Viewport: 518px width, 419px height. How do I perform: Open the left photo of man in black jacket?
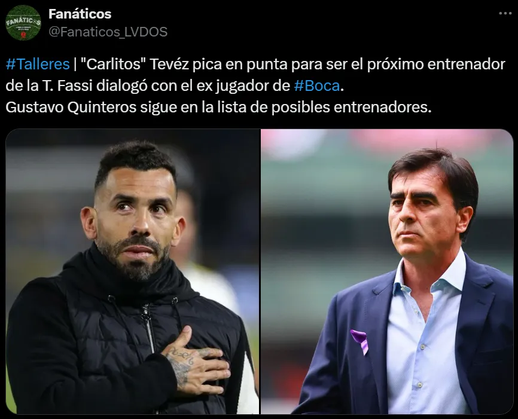[132, 271]
